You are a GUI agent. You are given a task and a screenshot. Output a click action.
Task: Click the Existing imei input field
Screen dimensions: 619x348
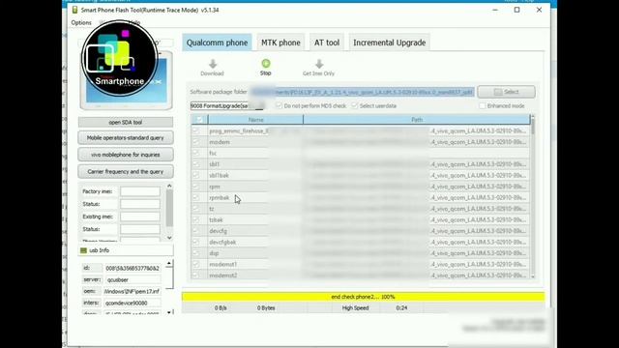click(140, 217)
